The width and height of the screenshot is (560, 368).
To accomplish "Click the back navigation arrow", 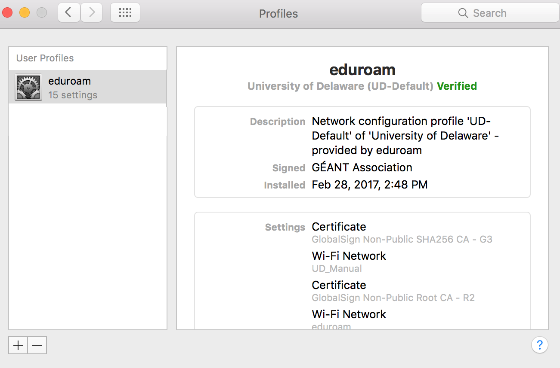I will (69, 13).
